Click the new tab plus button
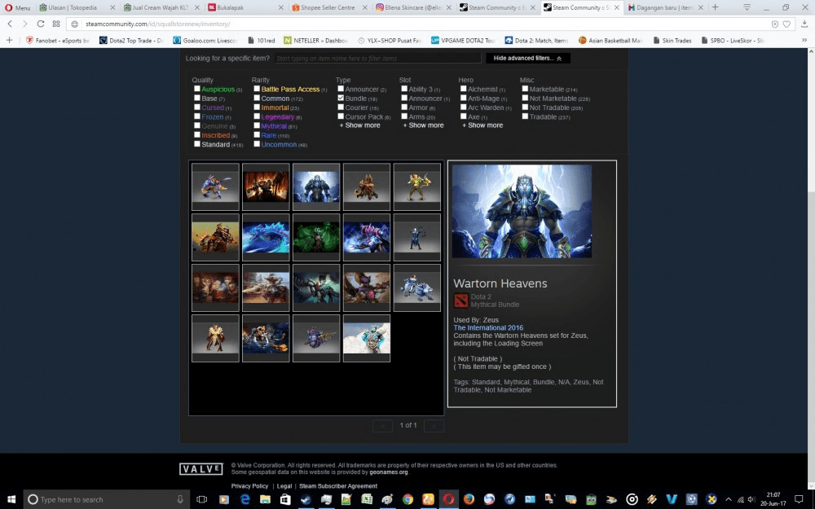This screenshot has width=815, height=509. [x=716, y=7]
